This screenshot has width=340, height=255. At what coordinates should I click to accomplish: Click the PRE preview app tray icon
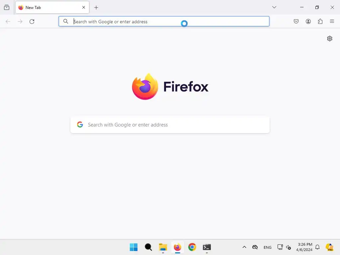click(329, 247)
